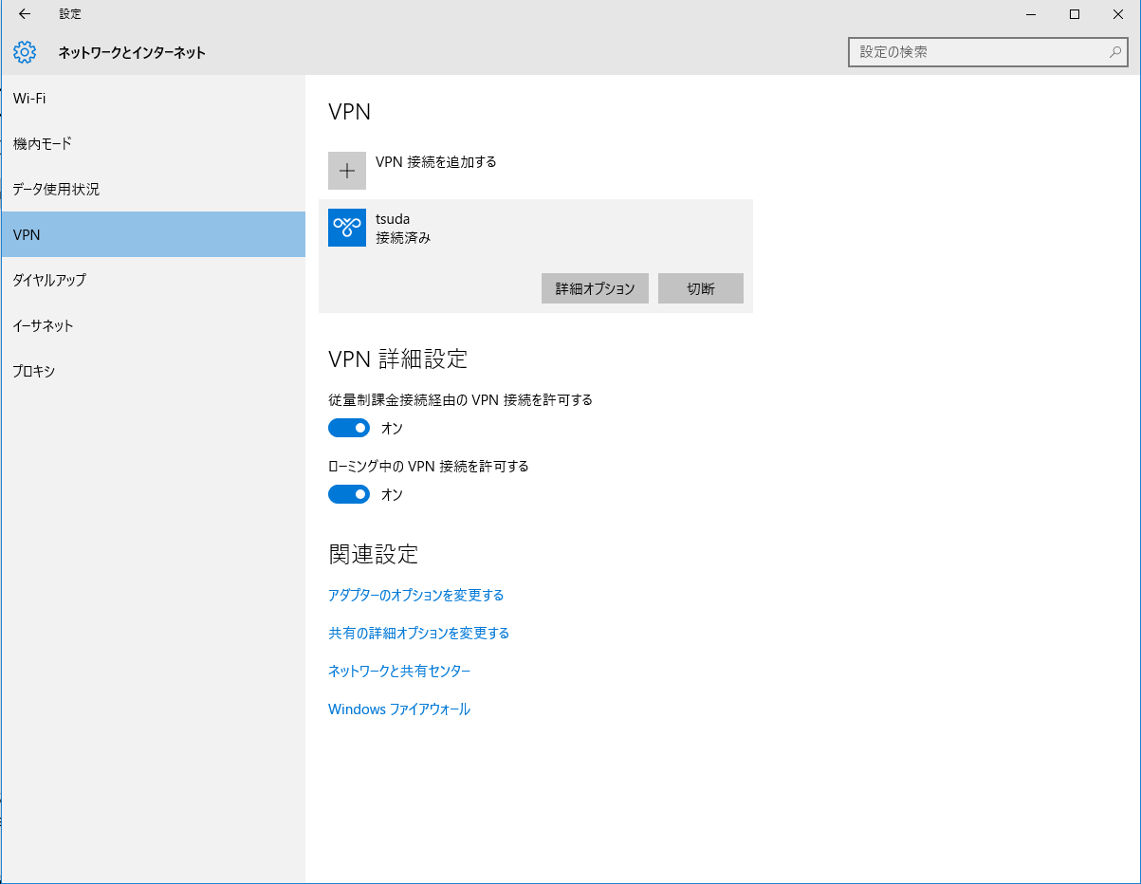Select 機内モード in the sidebar

[43, 143]
